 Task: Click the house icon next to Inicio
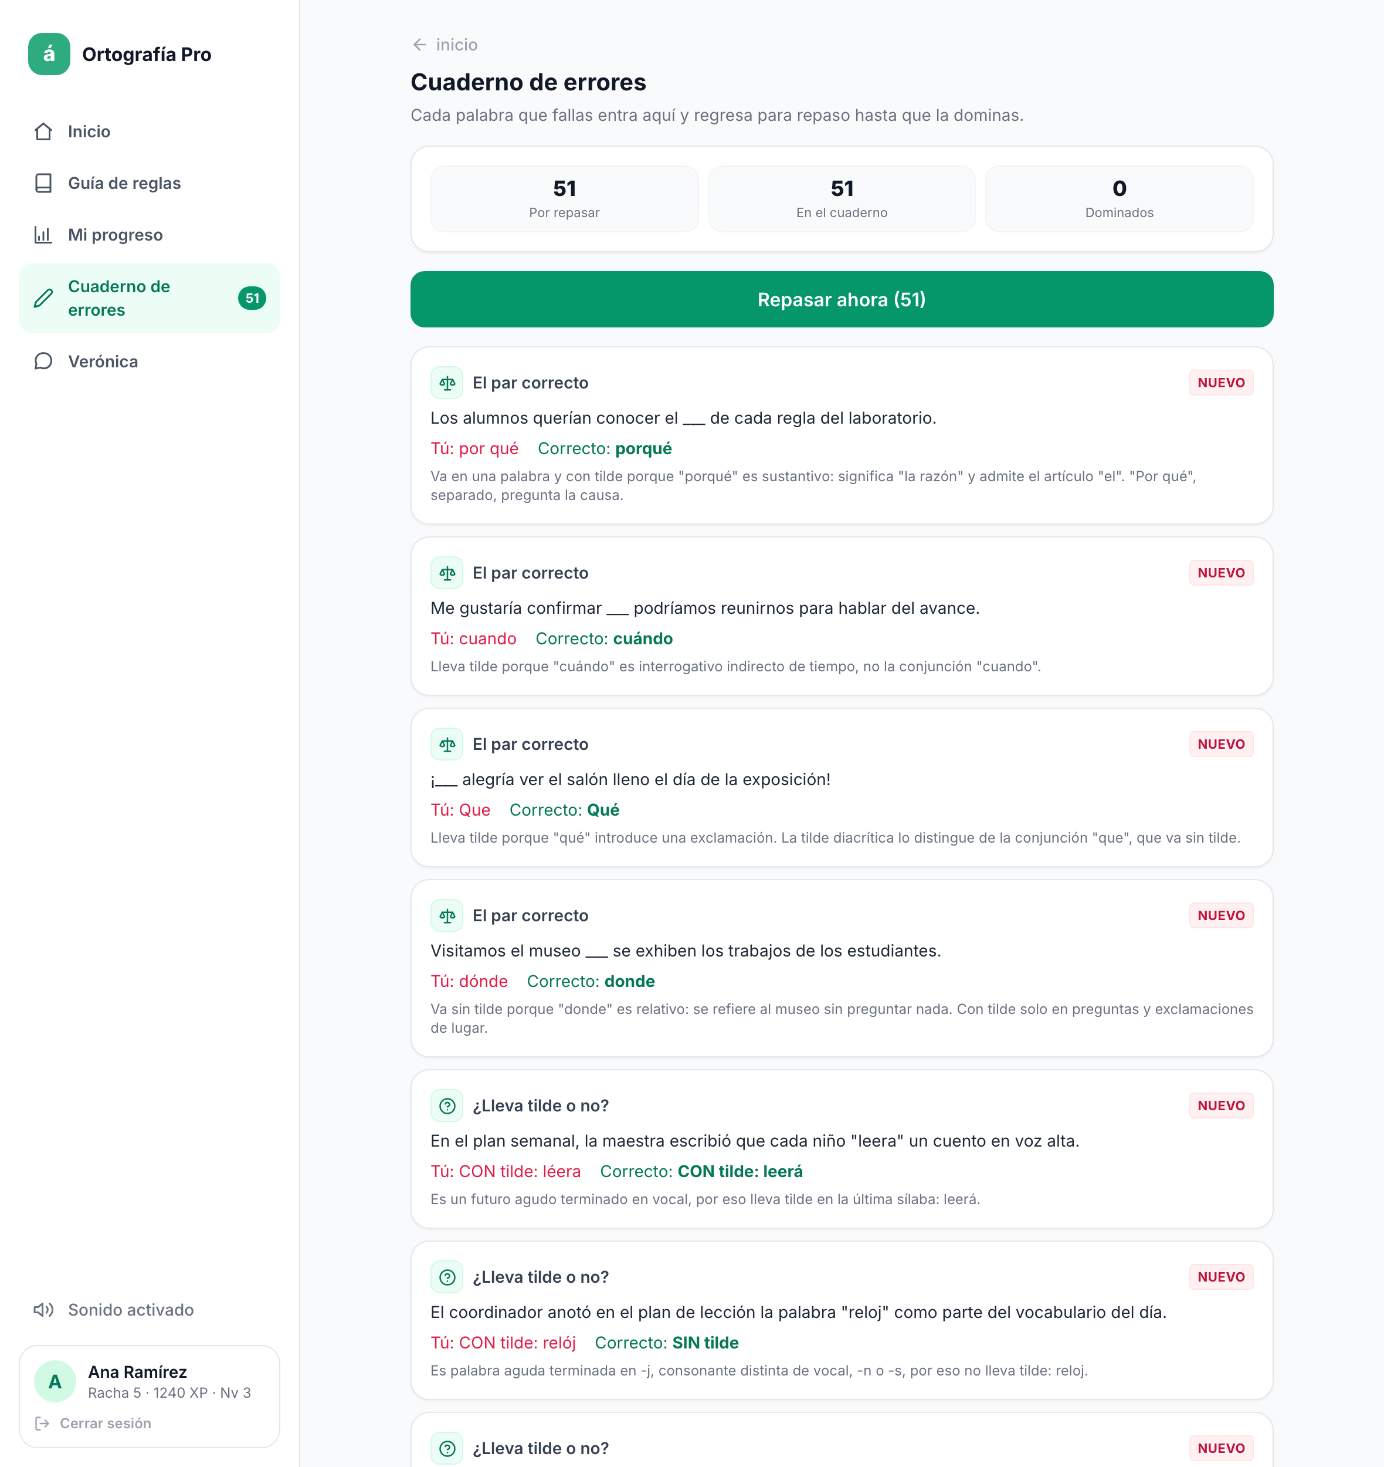tap(43, 131)
